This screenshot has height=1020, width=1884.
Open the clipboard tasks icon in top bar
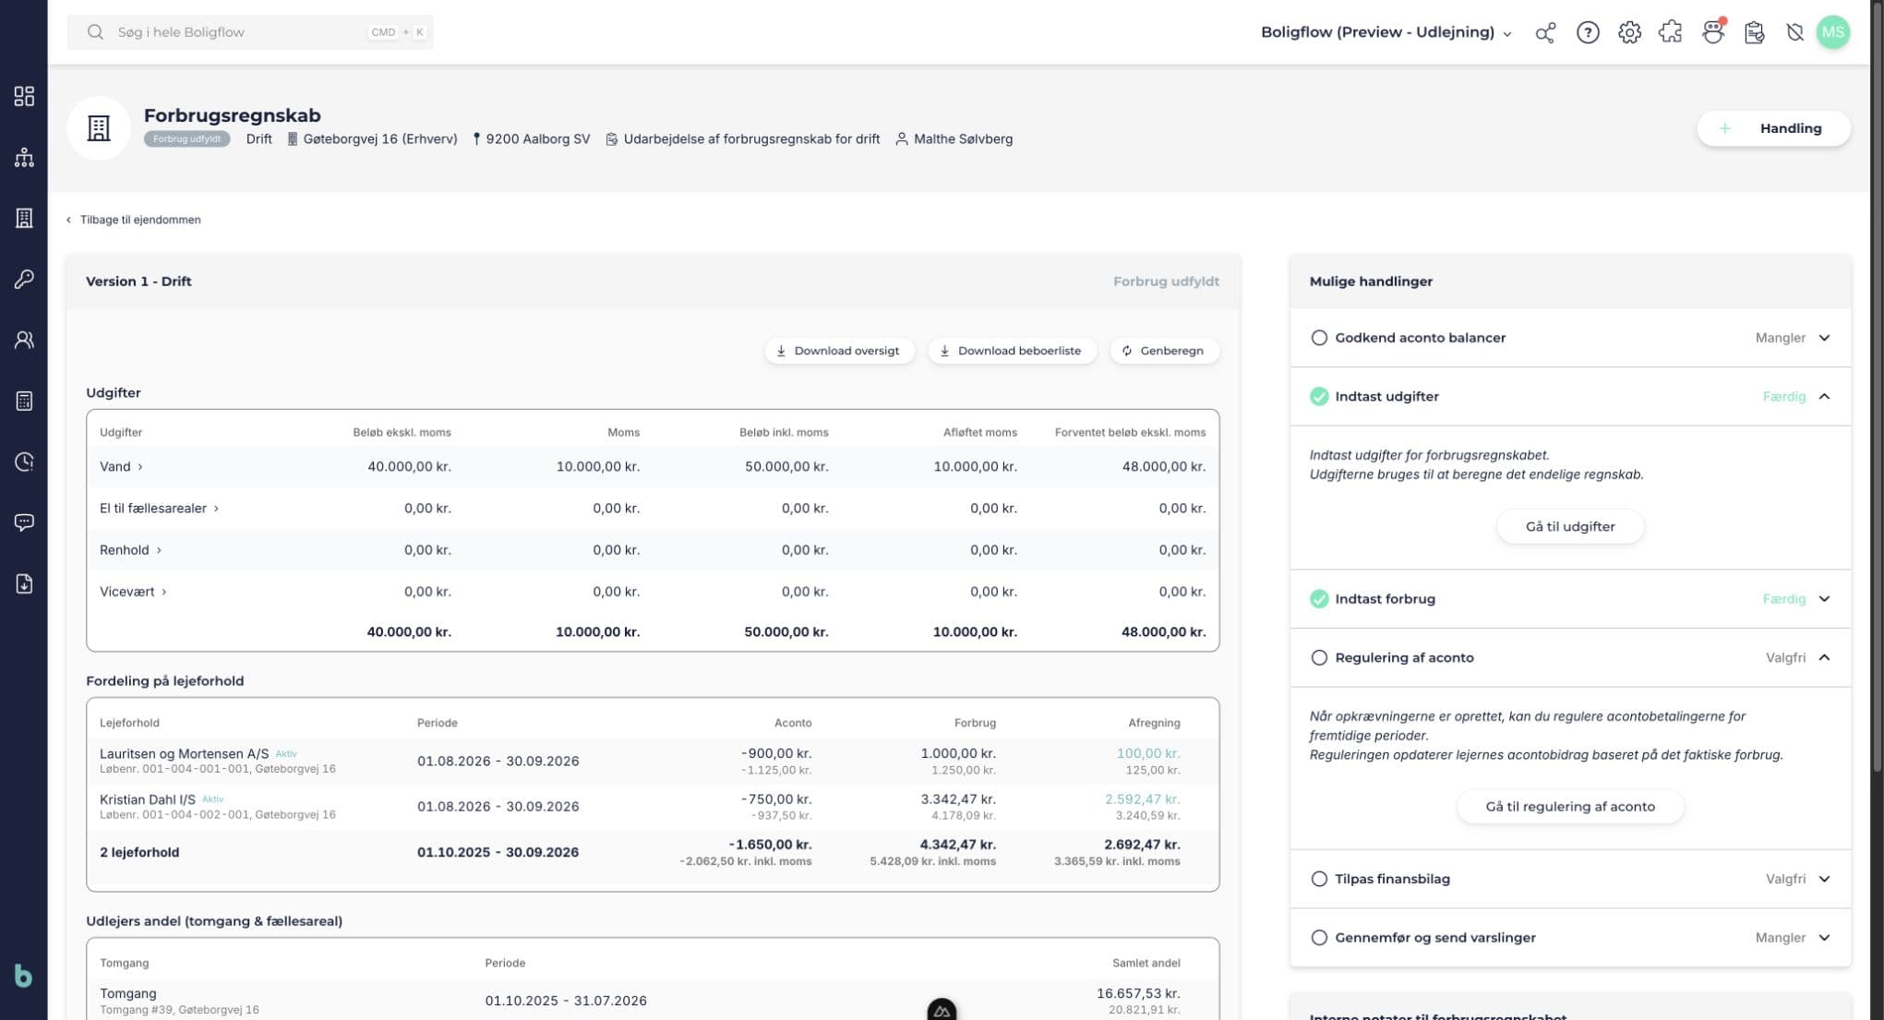click(1755, 32)
